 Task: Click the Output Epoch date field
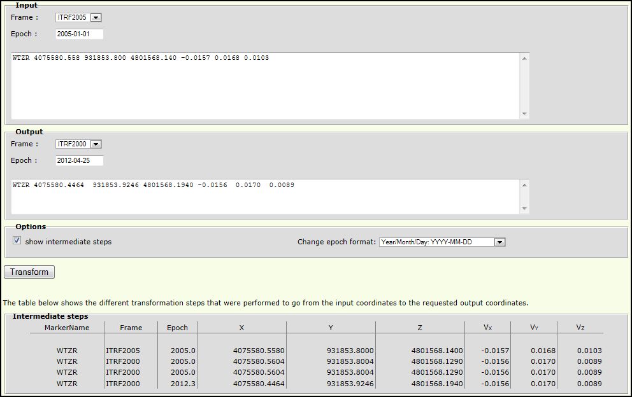[x=79, y=161]
